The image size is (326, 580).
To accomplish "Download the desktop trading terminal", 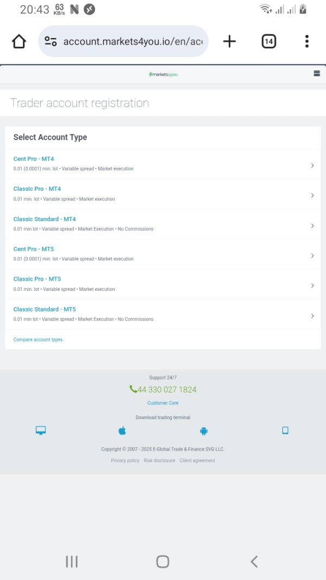I will click(41, 431).
